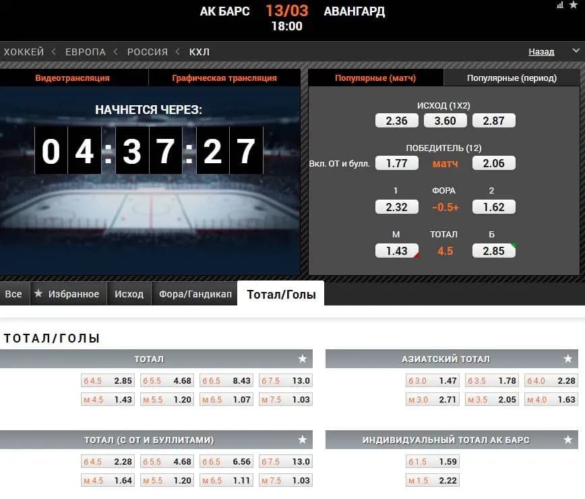Select Asian total Б 3.5 at 1.78
Screen dimensions: 585x499
tap(492, 381)
